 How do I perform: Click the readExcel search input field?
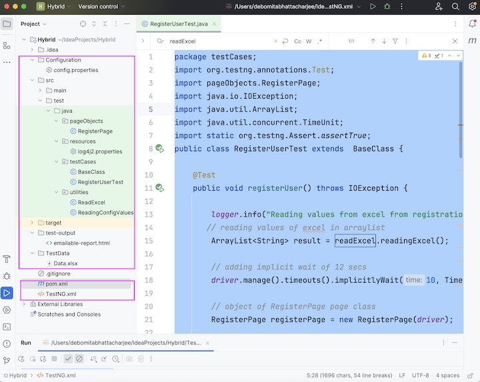[220, 41]
